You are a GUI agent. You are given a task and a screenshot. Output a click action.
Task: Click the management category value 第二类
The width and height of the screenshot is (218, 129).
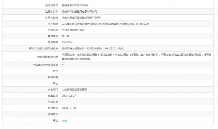point(65,36)
